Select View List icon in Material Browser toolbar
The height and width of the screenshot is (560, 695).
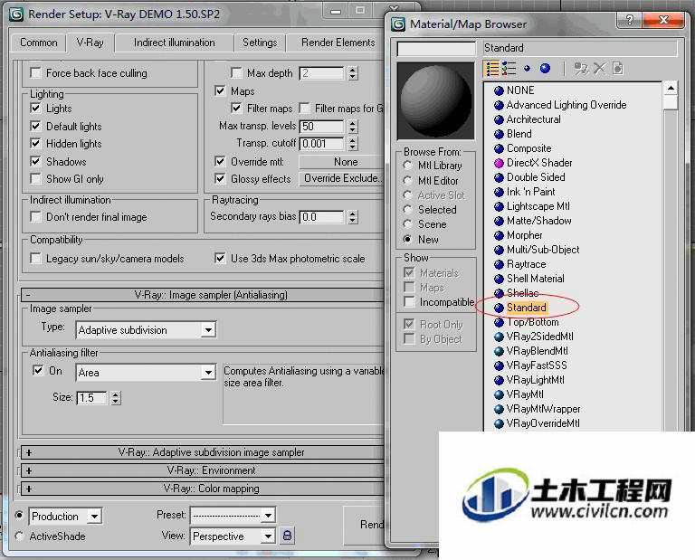pos(492,69)
